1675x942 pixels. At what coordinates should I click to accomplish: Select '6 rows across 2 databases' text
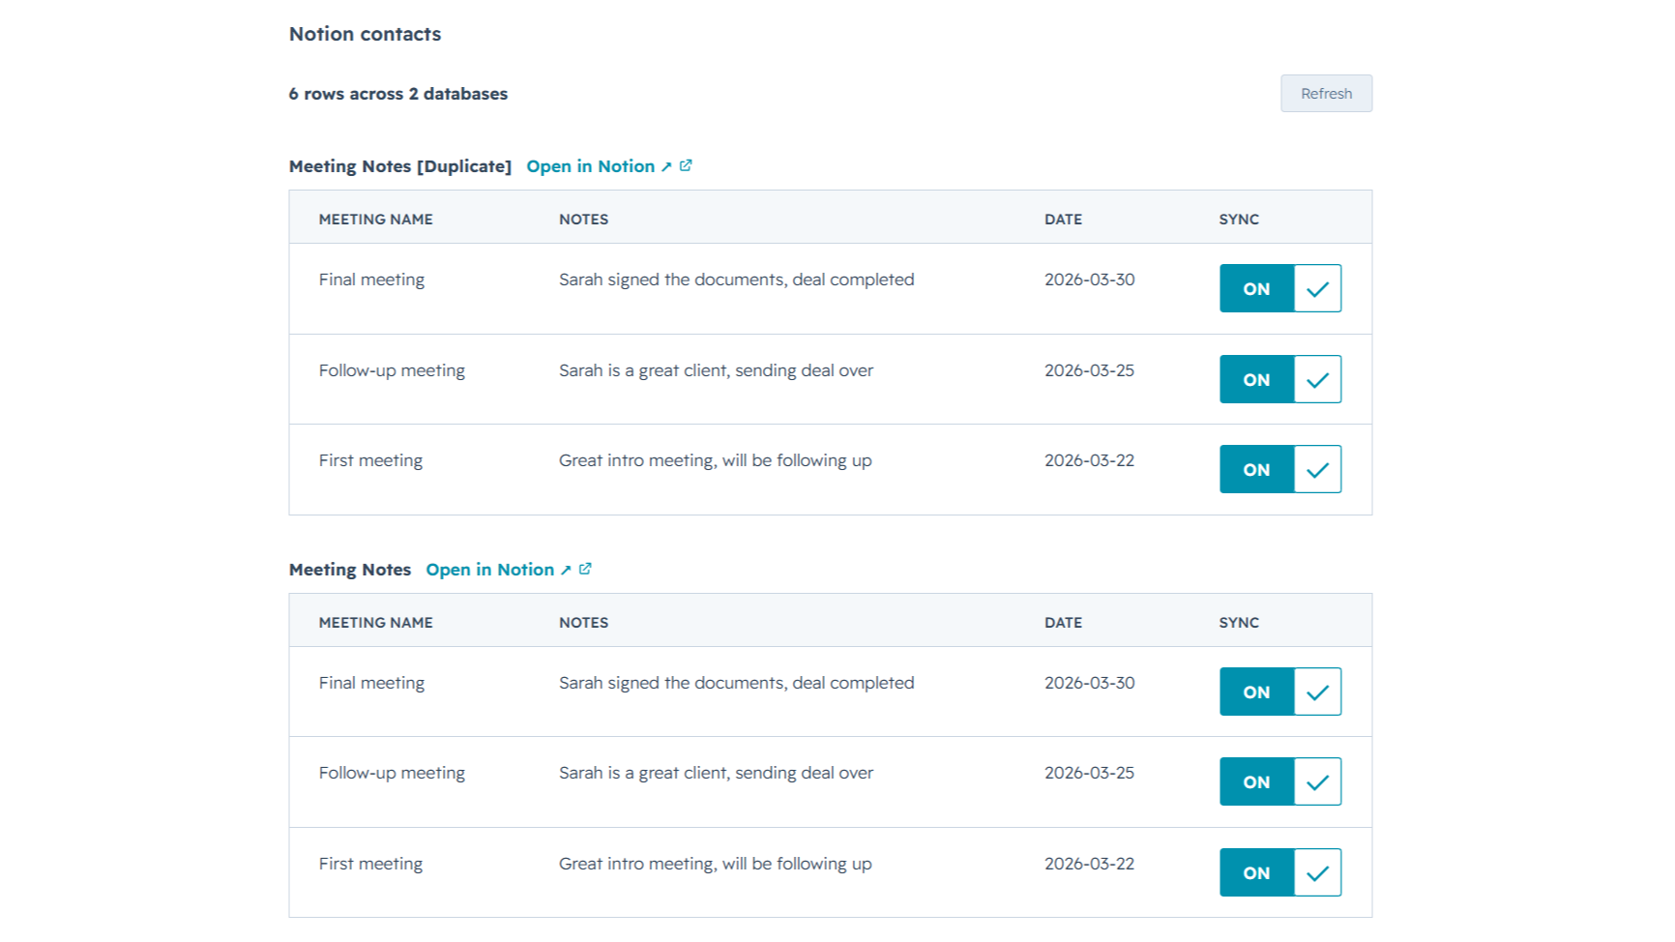pos(397,94)
